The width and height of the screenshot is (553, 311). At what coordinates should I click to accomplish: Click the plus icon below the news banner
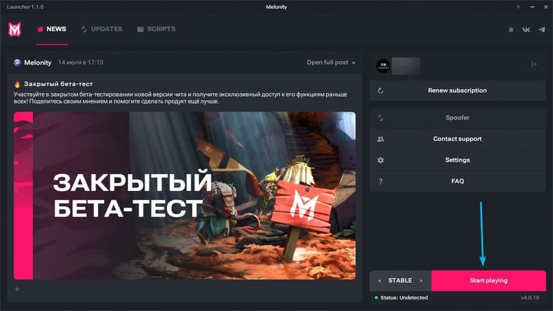(x=17, y=290)
